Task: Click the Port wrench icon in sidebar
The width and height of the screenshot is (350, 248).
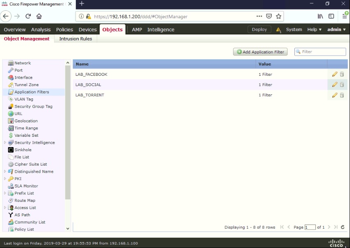Action: point(10,70)
